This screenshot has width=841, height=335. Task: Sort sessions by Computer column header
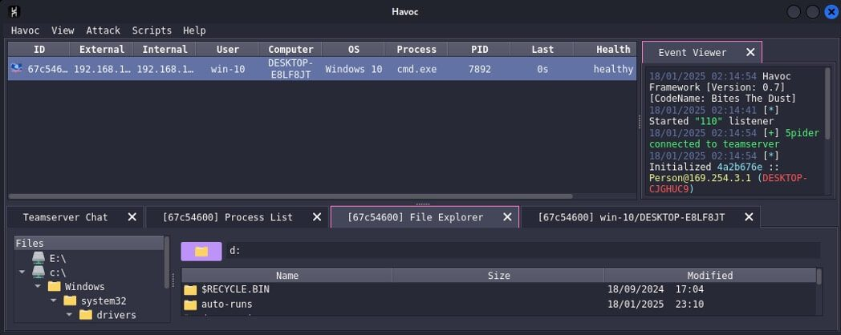[290, 50]
